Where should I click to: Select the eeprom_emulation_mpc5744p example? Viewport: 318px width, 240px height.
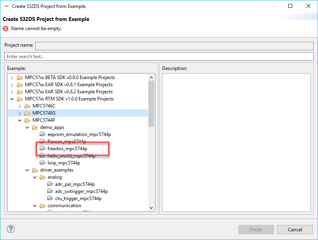point(79,134)
